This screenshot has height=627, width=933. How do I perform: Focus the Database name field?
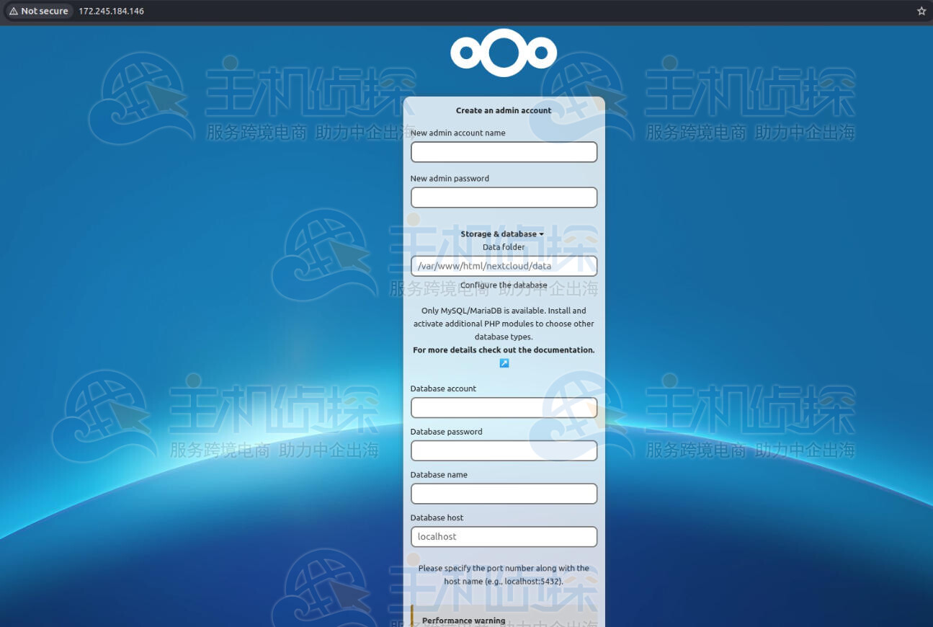tap(504, 494)
